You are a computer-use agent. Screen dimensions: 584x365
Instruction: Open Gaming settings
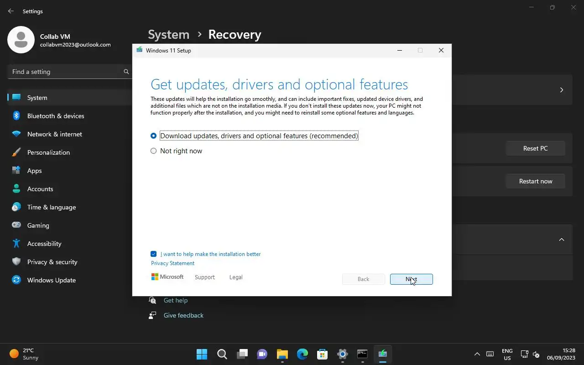[x=70, y=225]
